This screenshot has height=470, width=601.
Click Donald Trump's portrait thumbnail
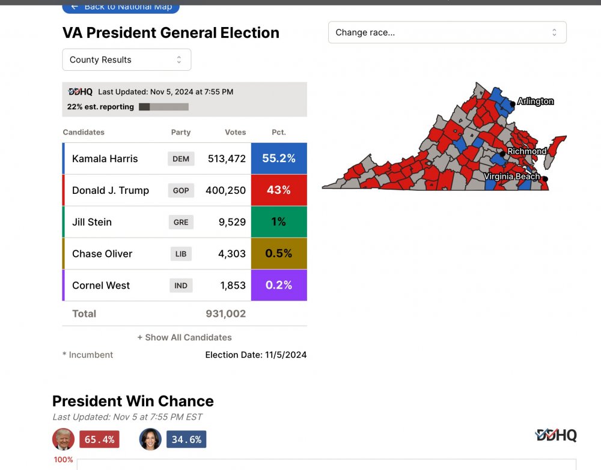(64, 439)
